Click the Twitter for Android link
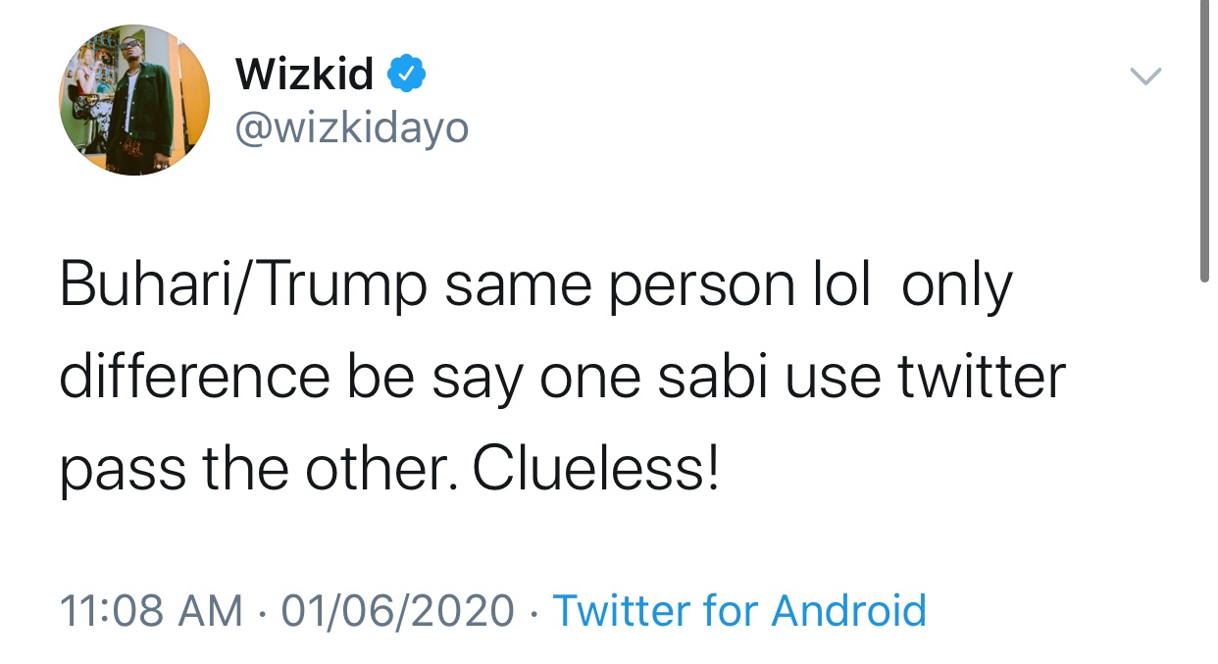The image size is (1218, 664). [x=739, y=610]
